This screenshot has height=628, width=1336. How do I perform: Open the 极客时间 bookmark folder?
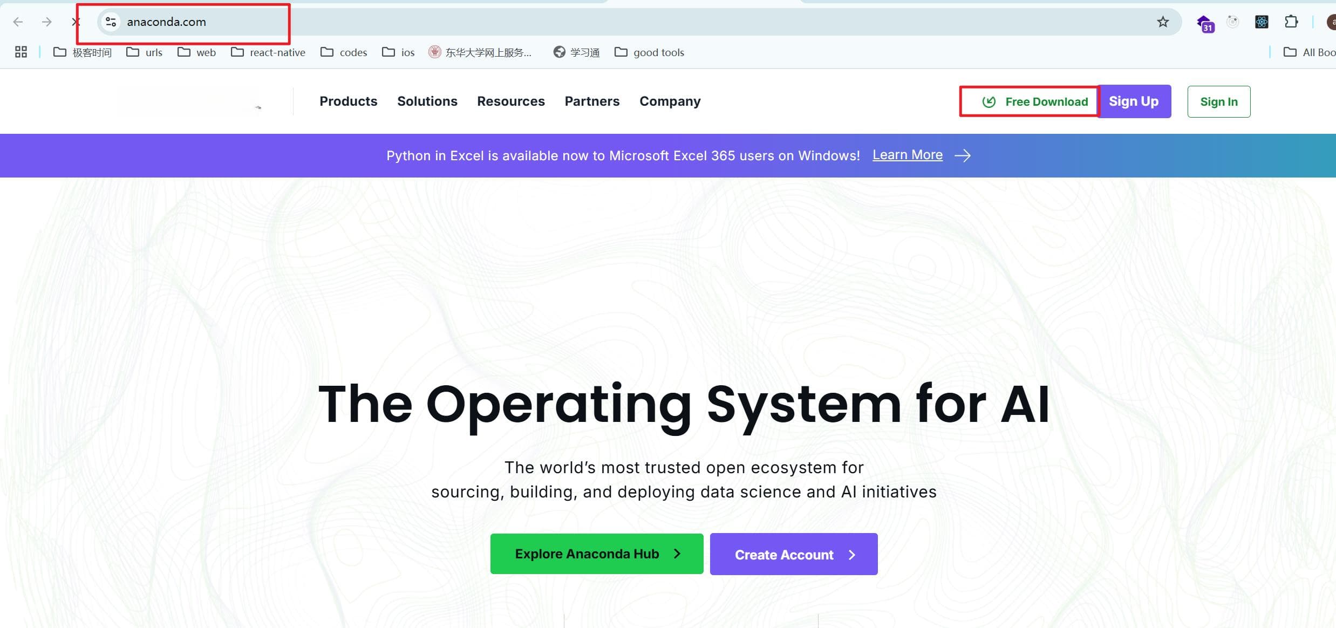click(83, 52)
